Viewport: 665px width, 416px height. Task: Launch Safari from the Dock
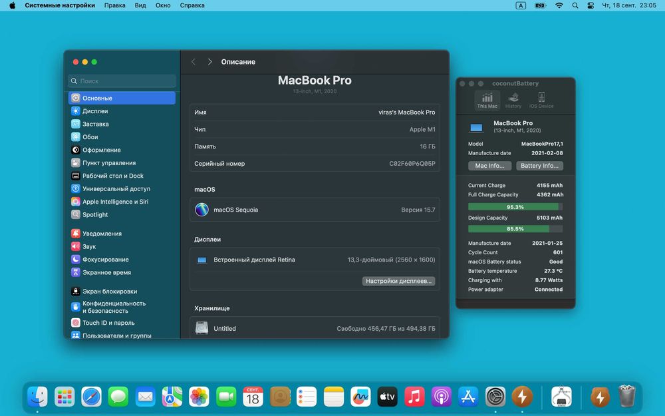91,397
